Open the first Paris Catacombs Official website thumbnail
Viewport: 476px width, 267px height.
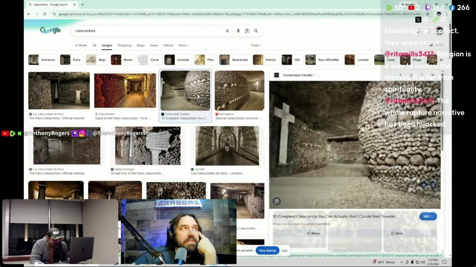coord(59,90)
